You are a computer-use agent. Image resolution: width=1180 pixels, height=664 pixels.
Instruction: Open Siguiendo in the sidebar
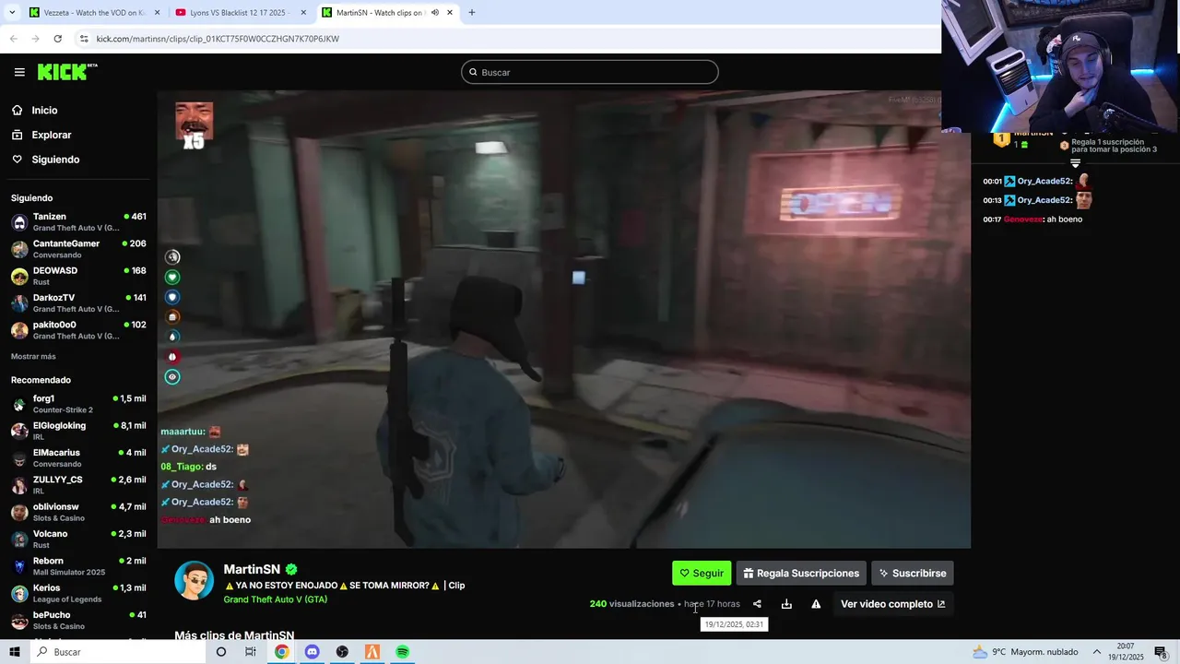pyautogui.click(x=55, y=160)
